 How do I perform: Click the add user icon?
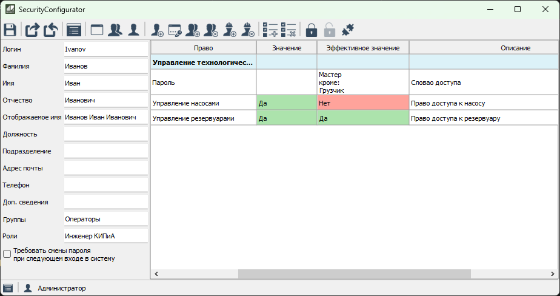click(157, 30)
